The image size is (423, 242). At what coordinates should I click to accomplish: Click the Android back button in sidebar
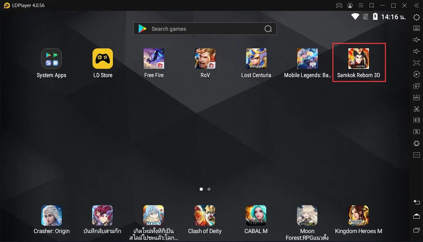(x=416, y=202)
